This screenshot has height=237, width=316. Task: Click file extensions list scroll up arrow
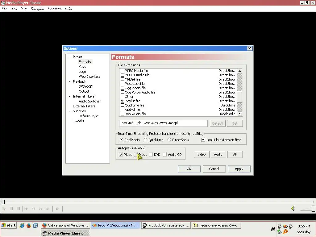pyautogui.click(x=239, y=71)
